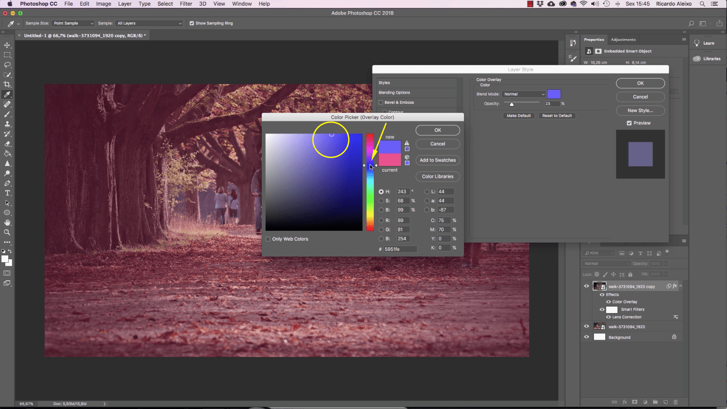Select the Rectangular Marquee tool
Viewport: 727px width, 409px height.
point(7,55)
